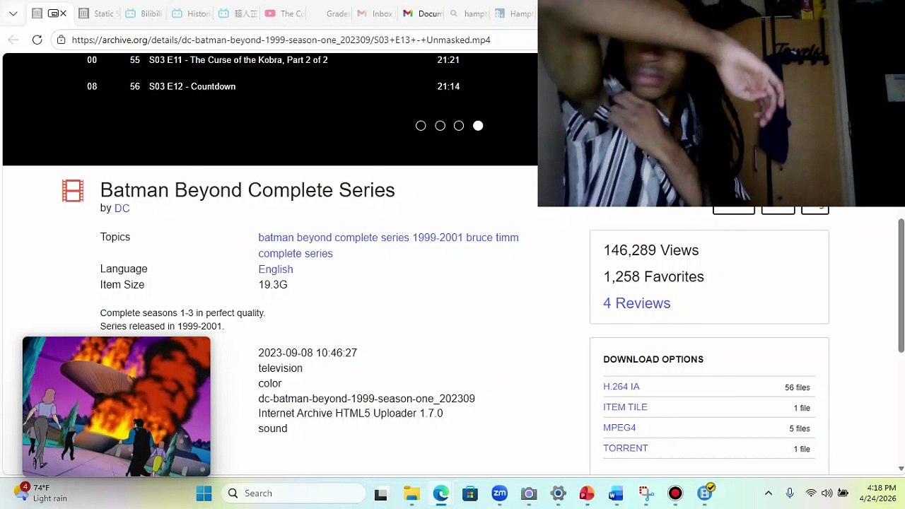Click the item size value 19.3G

coord(273,285)
